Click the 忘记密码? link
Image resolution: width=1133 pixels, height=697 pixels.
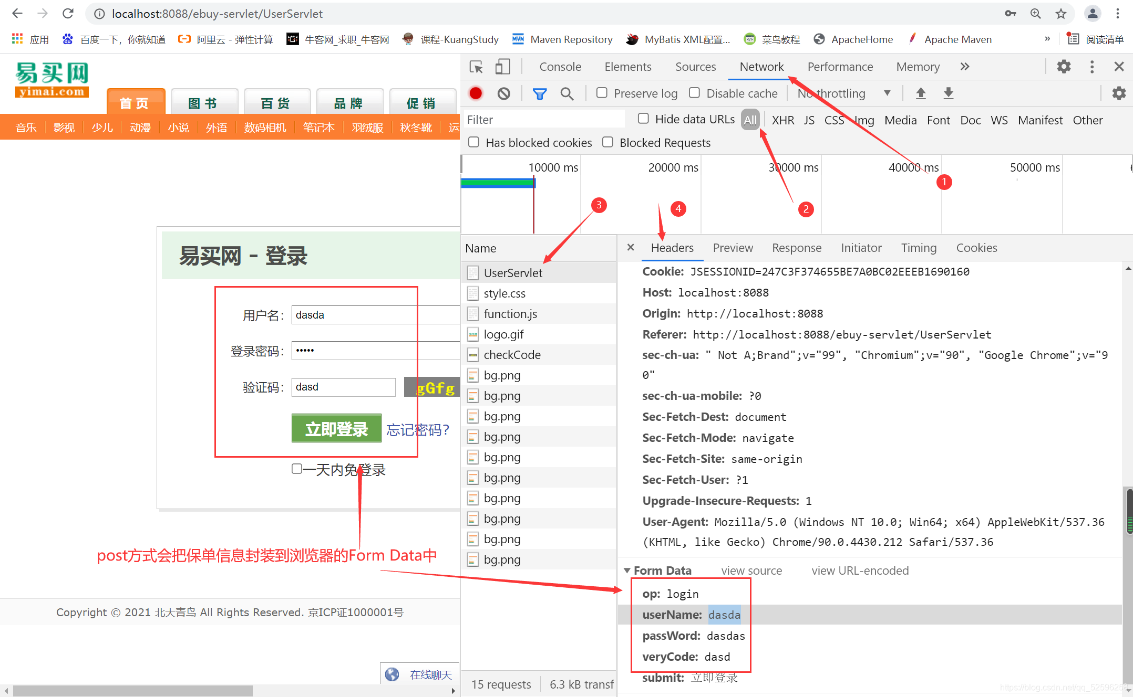tap(418, 430)
